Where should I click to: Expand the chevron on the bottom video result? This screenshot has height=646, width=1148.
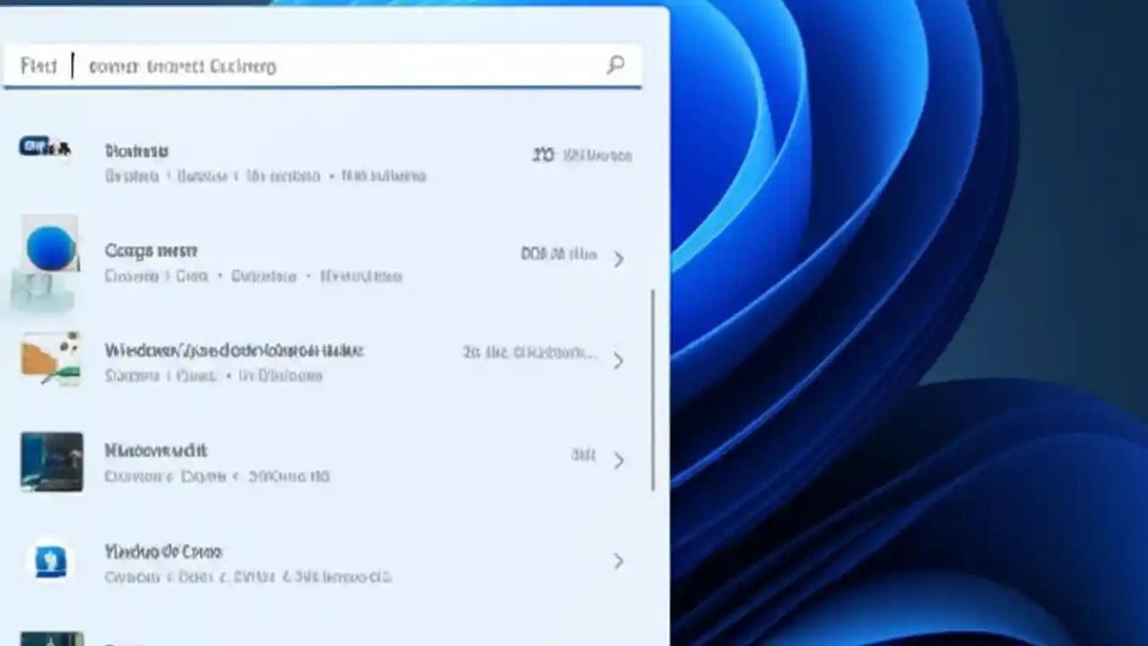619,560
